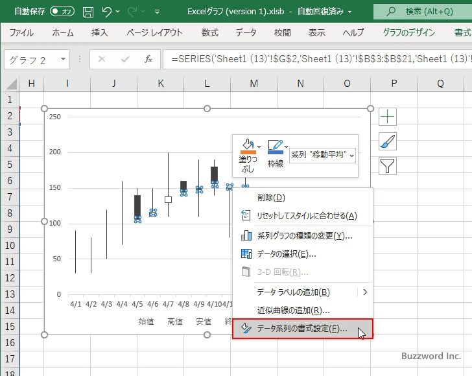Image resolution: width=472 pixels, height=376 pixels.
Task: Open the 塗りつぶし fill color dropdown arrow
Action: click(259, 147)
